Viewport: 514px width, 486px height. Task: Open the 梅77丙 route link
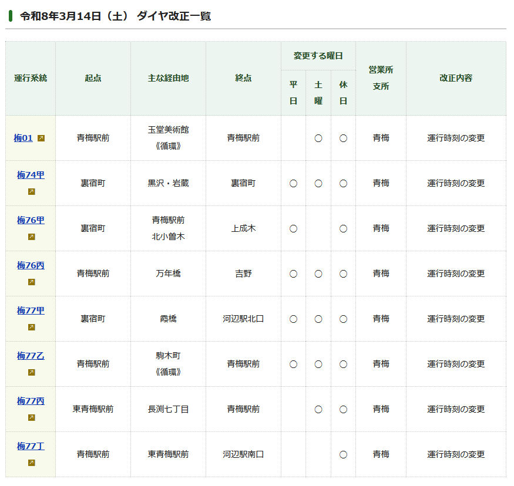tap(31, 401)
